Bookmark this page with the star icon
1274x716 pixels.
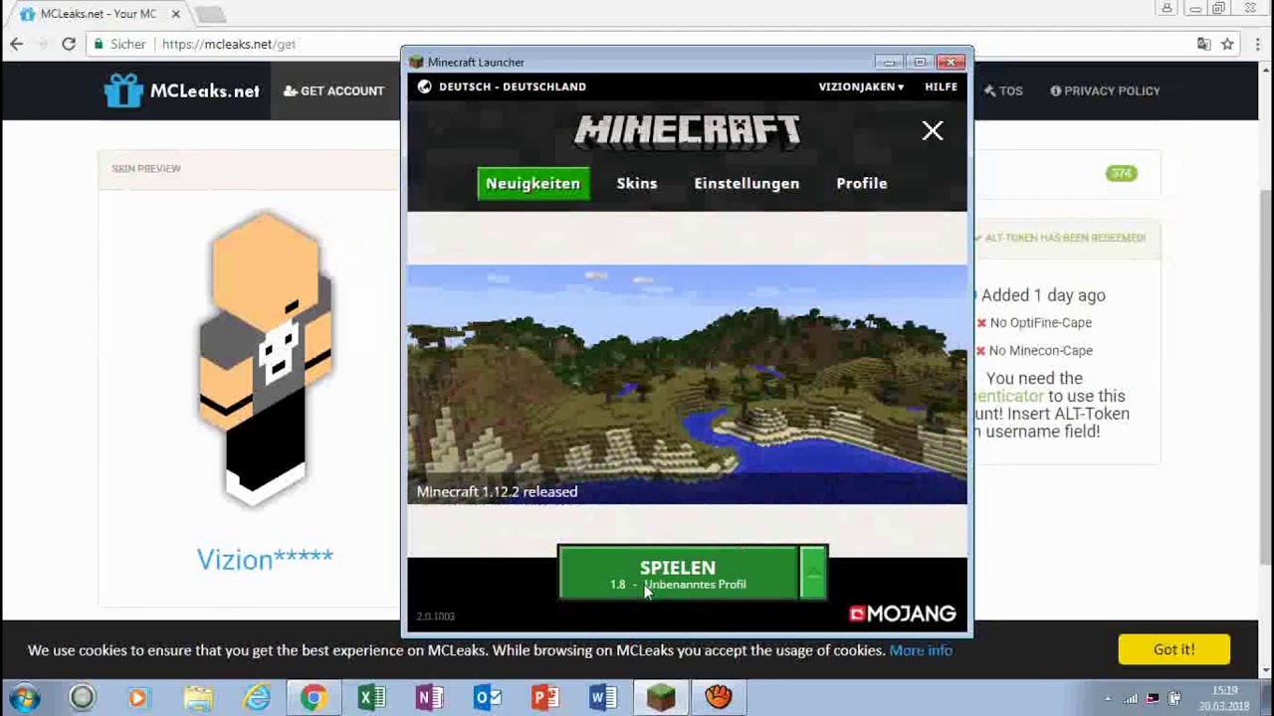click(1227, 44)
